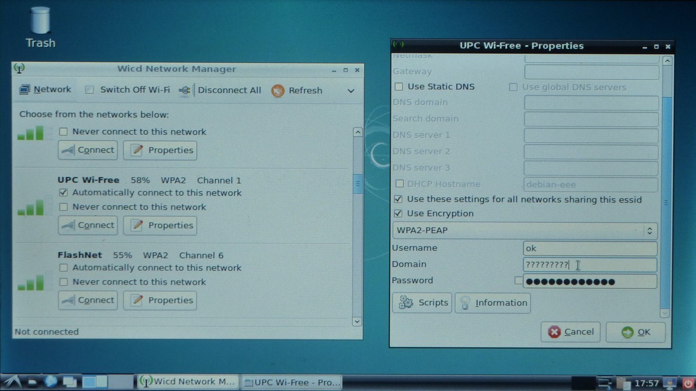Open the WPA2-PEAP encryption type dropdown
This screenshot has width=696, height=391.
[x=524, y=231]
